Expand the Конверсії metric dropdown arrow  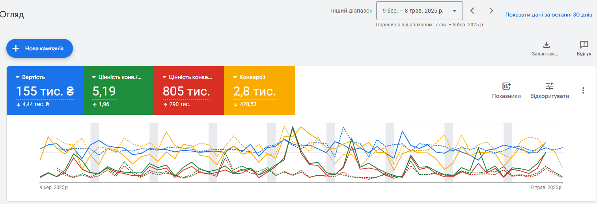tap(235, 77)
